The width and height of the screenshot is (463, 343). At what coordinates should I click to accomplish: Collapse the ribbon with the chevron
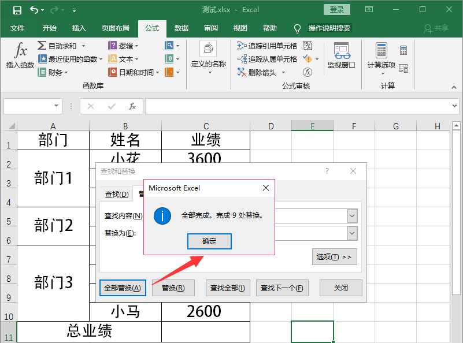pos(454,87)
